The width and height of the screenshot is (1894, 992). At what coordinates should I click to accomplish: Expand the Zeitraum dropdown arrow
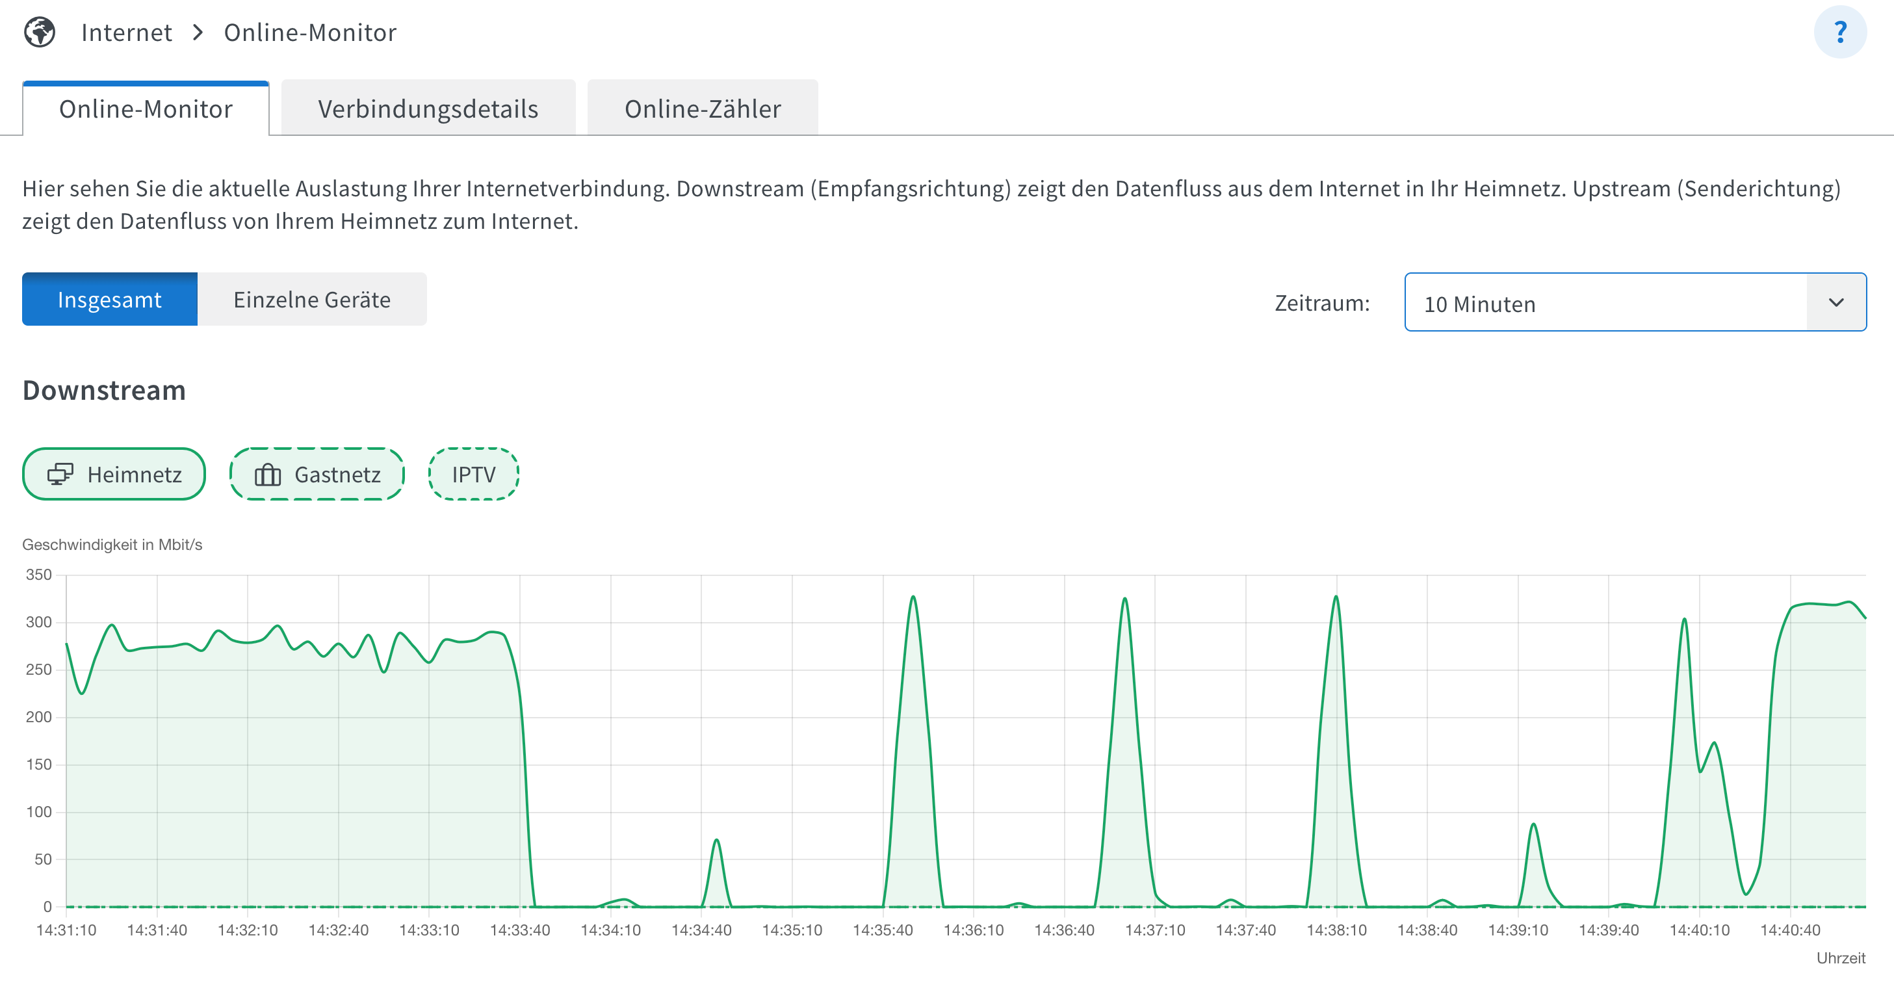(x=1836, y=303)
